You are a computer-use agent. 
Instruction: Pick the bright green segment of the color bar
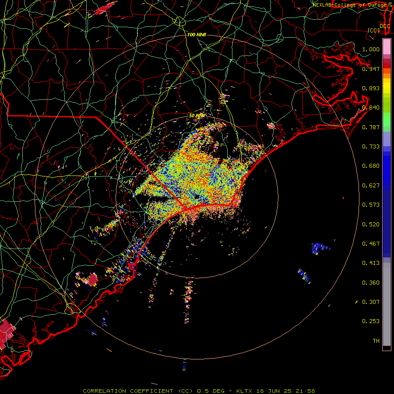point(387,120)
